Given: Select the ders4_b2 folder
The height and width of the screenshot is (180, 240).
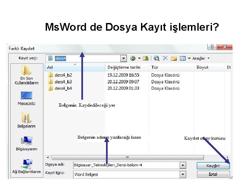Looking at the screenshot, I should 60,75.
